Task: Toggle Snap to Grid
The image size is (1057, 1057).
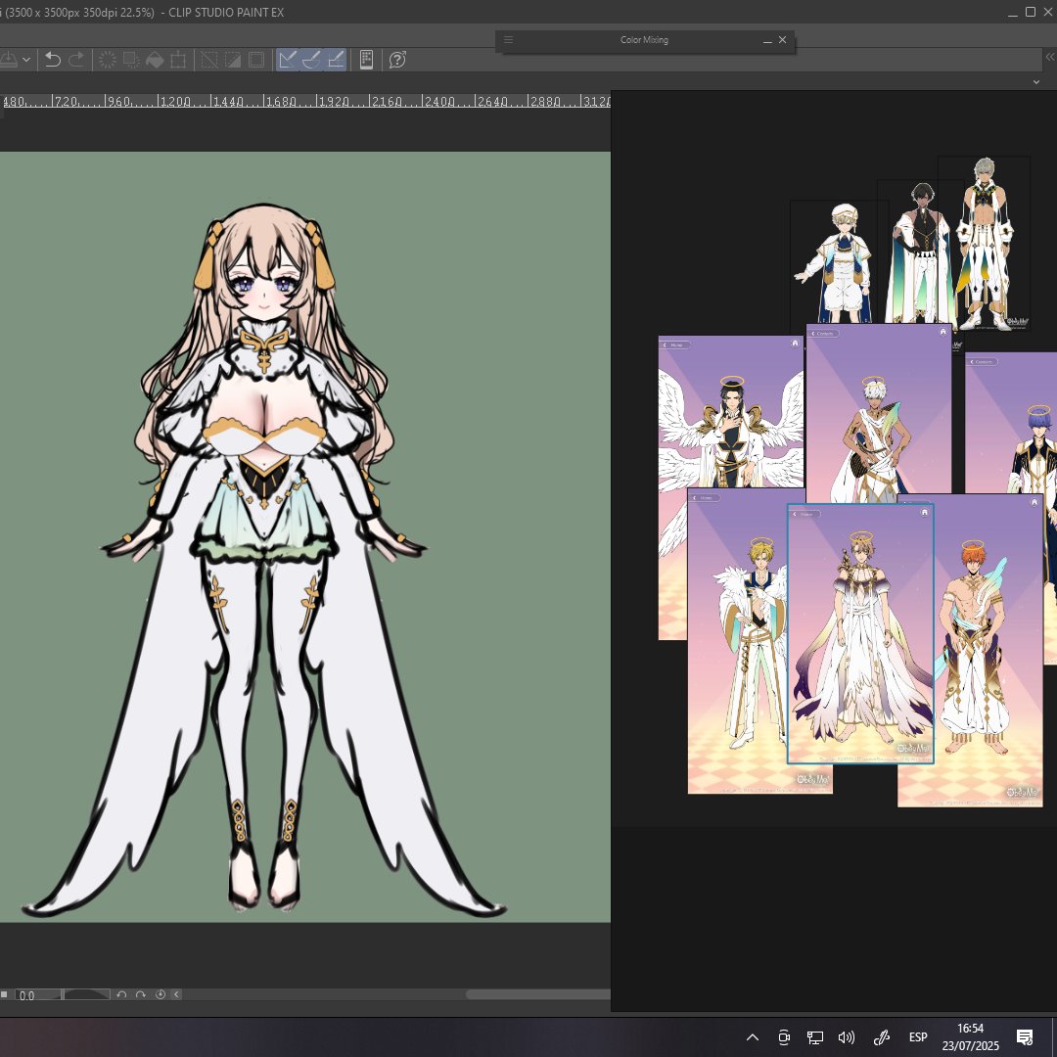Action: pos(336,60)
